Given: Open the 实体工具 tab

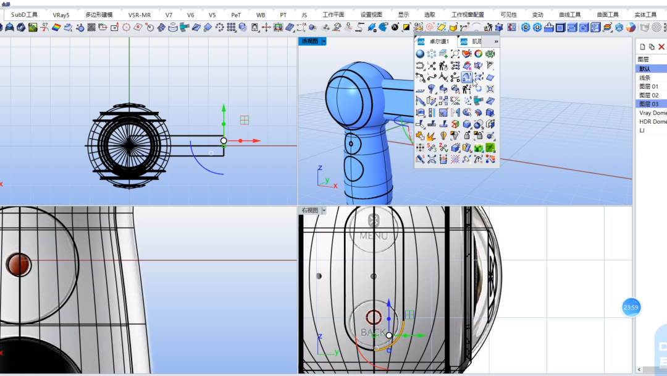Looking at the screenshot, I should coord(645,14).
